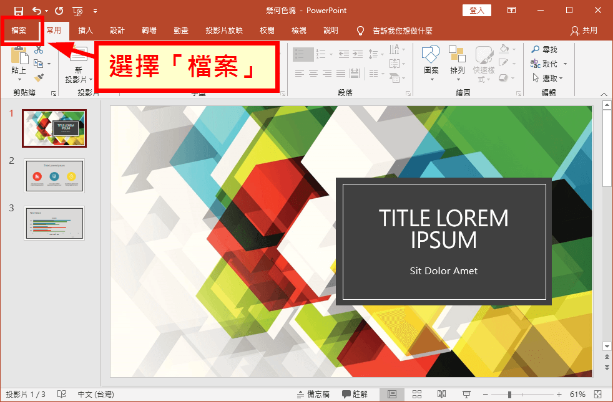Select slide 1 thumbnail
The height and width of the screenshot is (402, 613).
[54, 128]
